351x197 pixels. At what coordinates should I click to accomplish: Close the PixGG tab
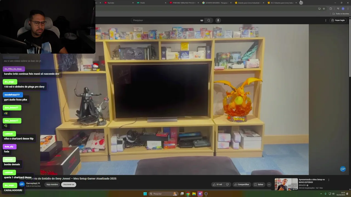coord(166,3)
